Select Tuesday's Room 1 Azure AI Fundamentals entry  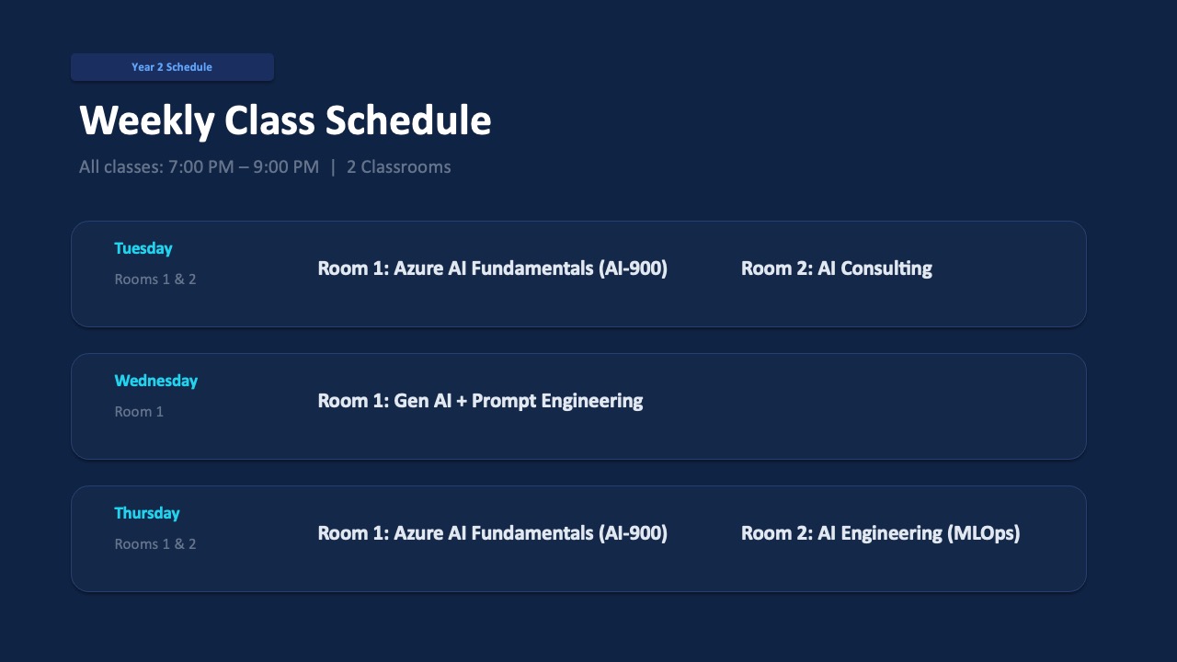click(x=492, y=268)
